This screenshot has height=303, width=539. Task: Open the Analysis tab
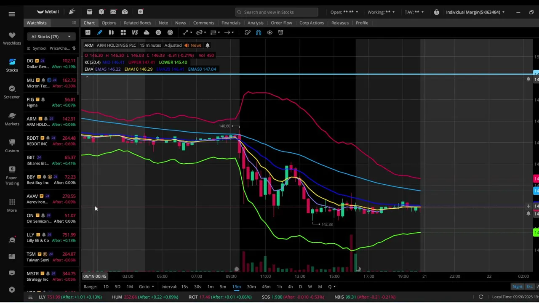coord(255,23)
